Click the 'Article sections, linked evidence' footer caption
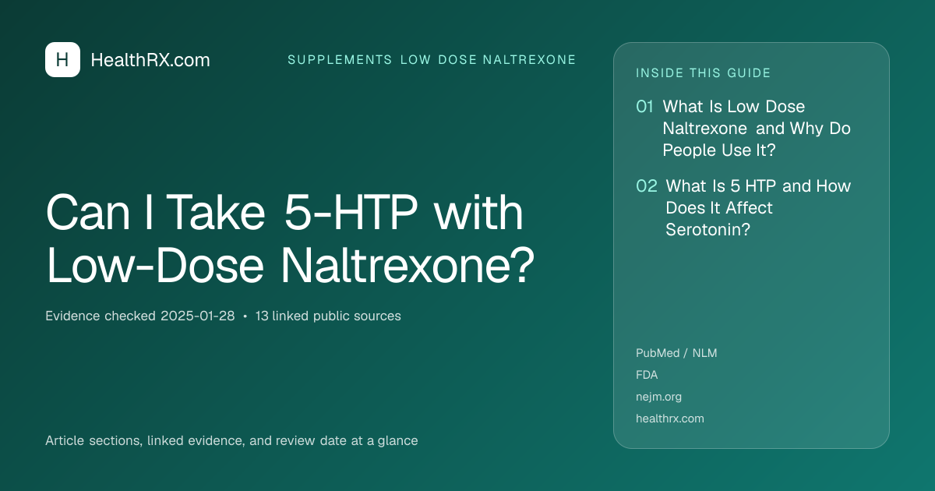 [231, 441]
